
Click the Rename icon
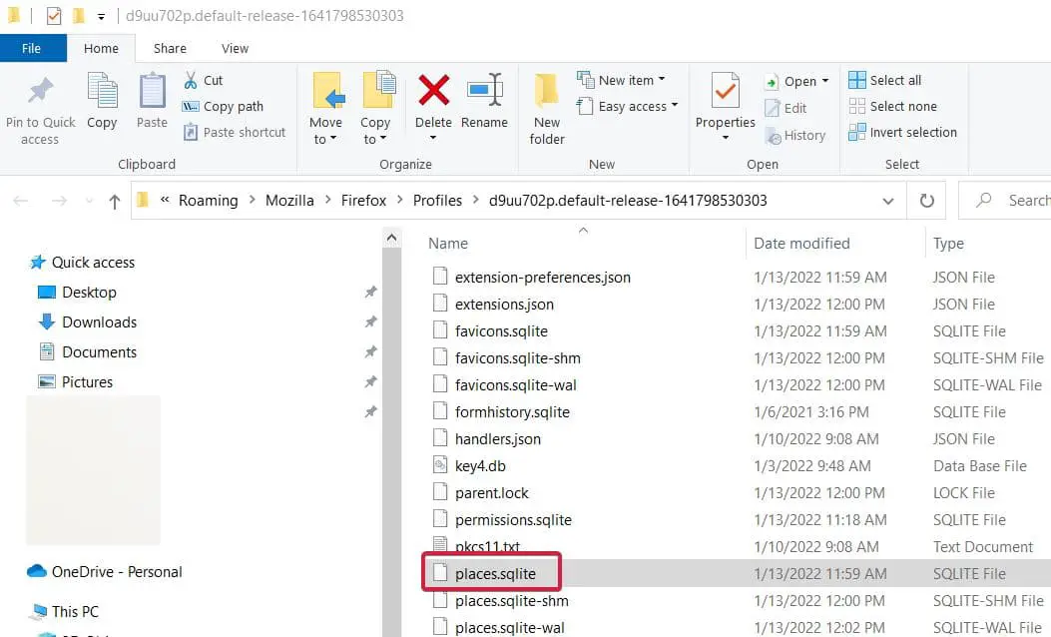(485, 90)
